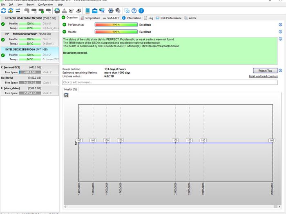
Task: Open the File menu
Action: tap(3, 4)
